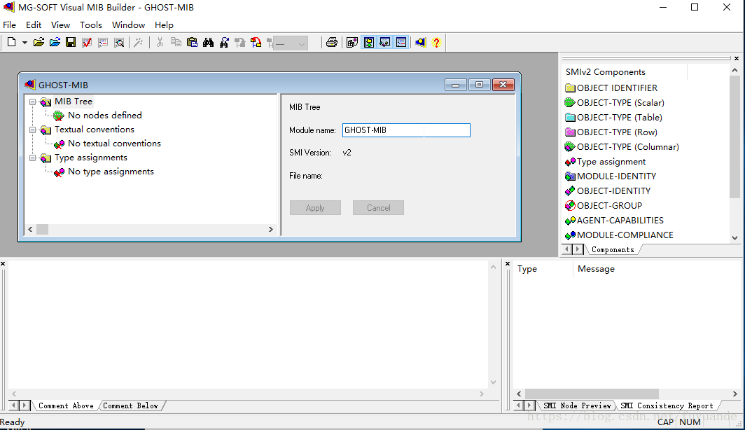The height and width of the screenshot is (430, 745).
Task: Click the binoculars Find Next icon
Action: pyautogui.click(x=224, y=42)
